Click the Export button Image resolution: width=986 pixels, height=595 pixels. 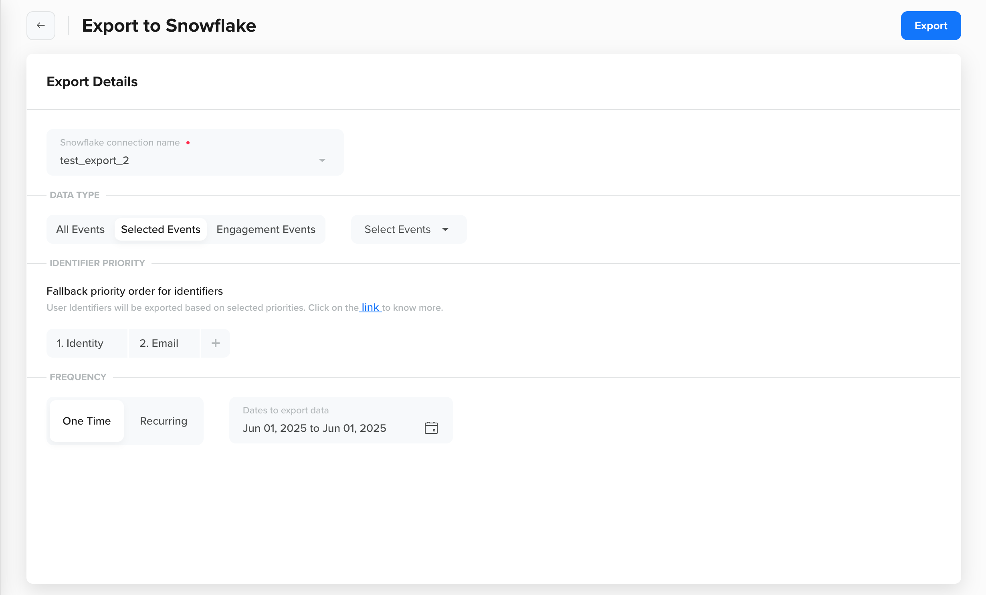tap(930, 26)
